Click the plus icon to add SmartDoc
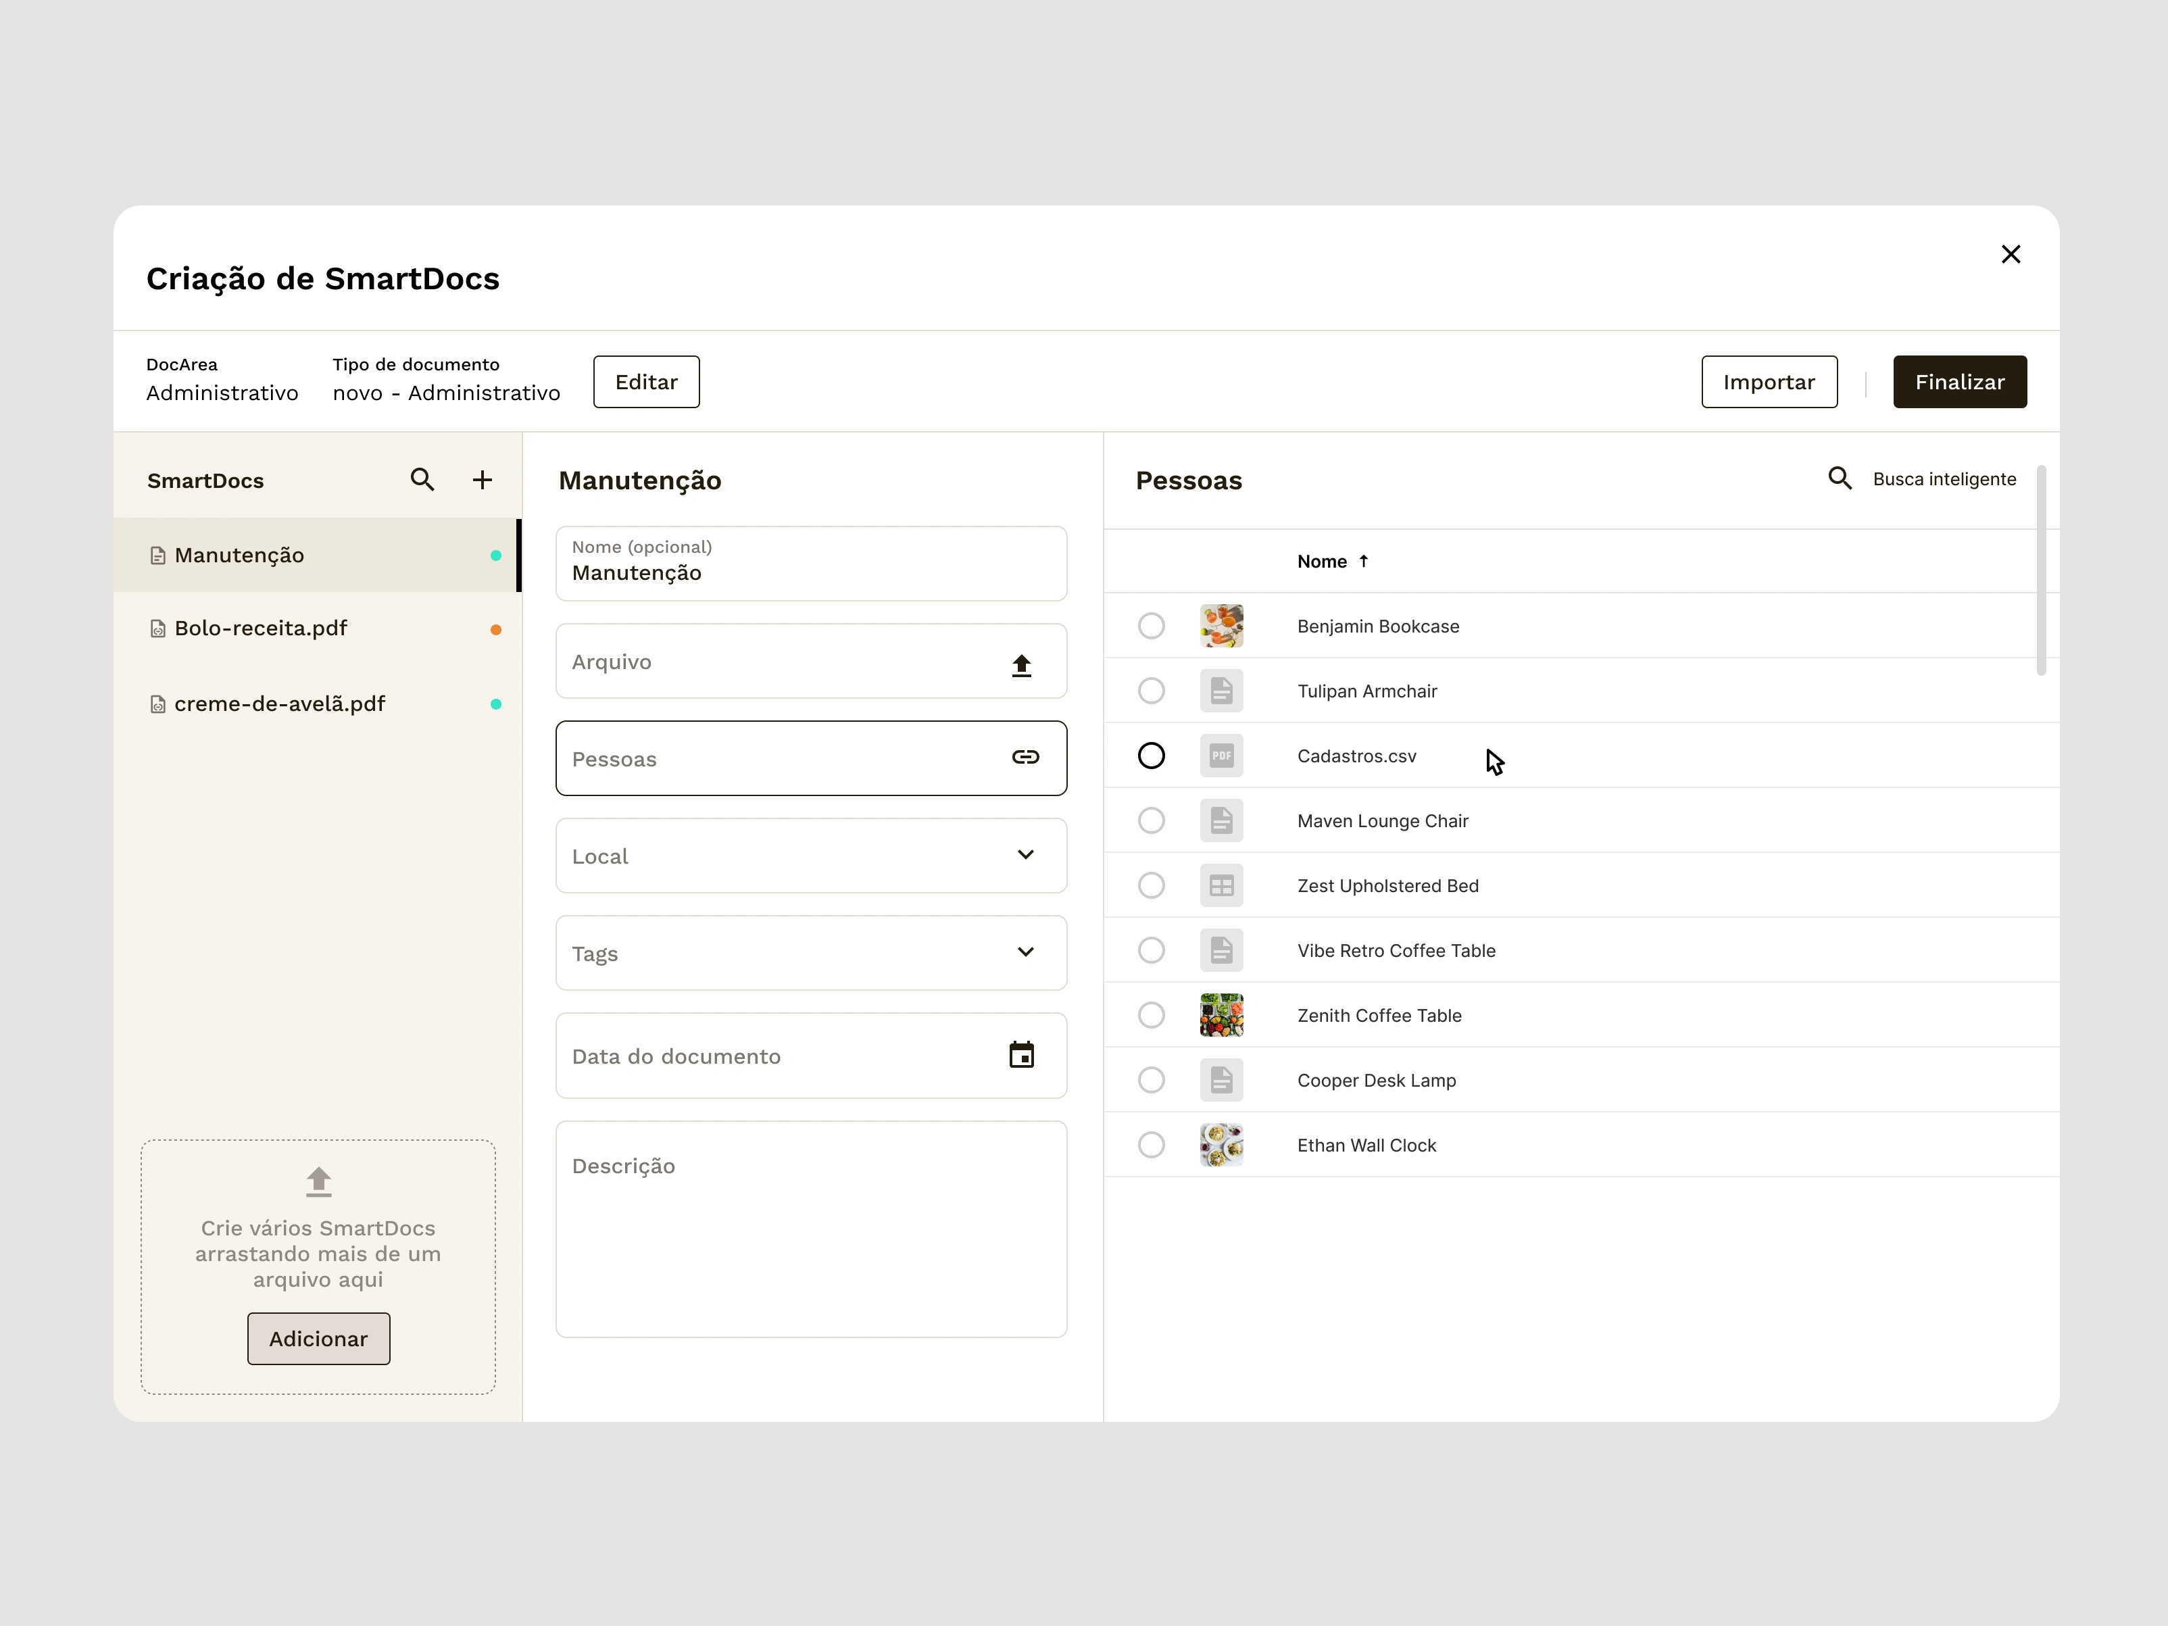The height and width of the screenshot is (1626, 2168). point(483,479)
